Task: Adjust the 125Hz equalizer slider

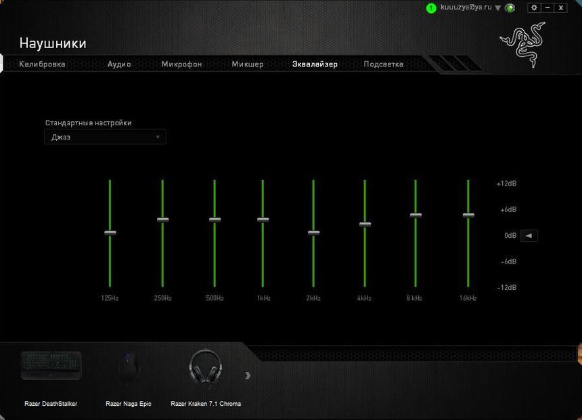Action: (110, 232)
